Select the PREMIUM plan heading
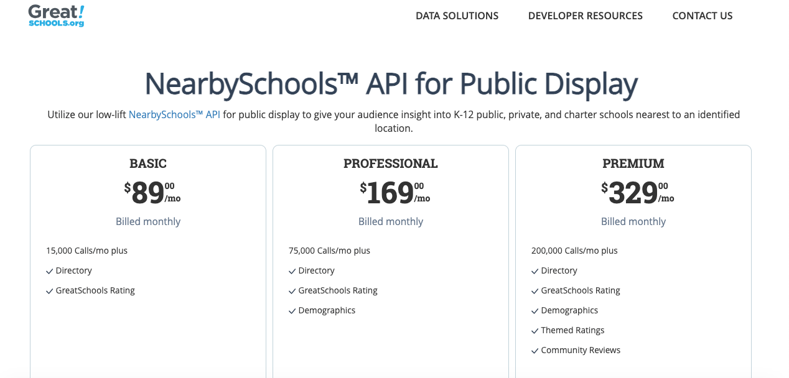 [x=633, y=164]
